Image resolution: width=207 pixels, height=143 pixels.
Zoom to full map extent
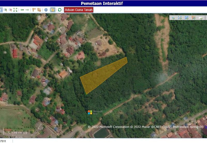pyautogui.click(x=15, y=10)
